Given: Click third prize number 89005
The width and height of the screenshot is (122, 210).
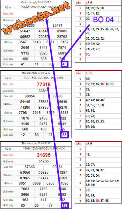Looking at the screenshot, I should click(x=62, y=31).
